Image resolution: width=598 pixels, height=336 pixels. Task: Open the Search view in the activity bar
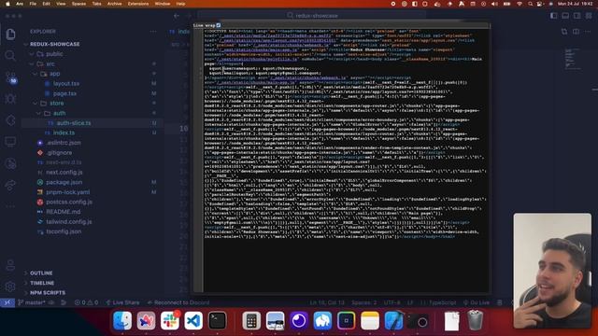[x=10, y=56]
